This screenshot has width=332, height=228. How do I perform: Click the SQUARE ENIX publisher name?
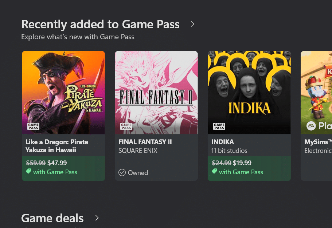coord(138,150)
